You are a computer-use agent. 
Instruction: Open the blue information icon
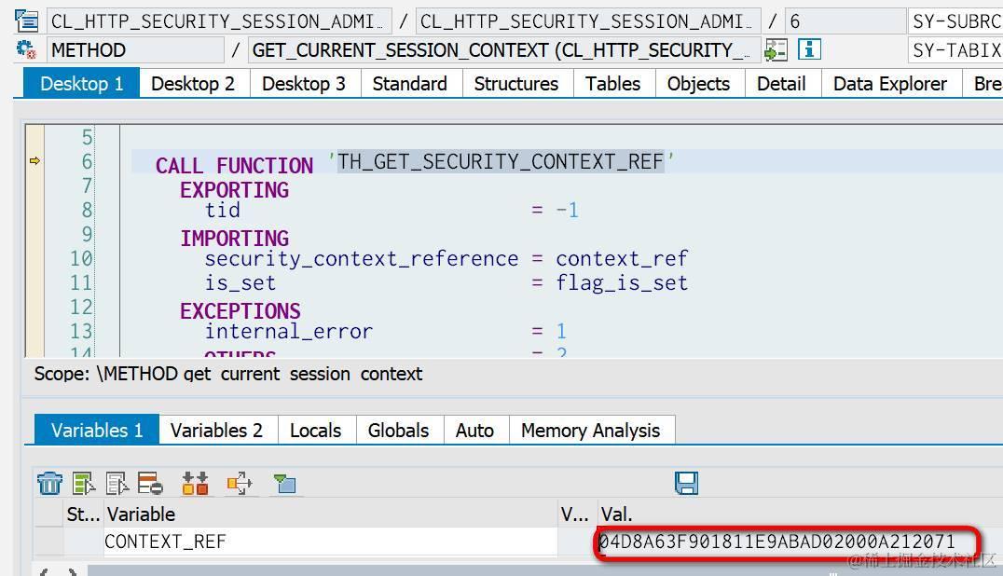(809, 49)
